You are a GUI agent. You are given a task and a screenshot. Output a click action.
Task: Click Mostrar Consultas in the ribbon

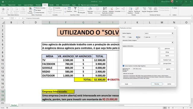point(40,8)
